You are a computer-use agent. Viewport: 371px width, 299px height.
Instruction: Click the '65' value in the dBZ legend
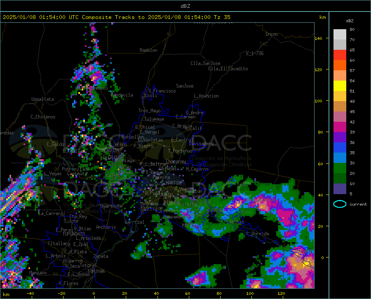[x=352, y=50]
